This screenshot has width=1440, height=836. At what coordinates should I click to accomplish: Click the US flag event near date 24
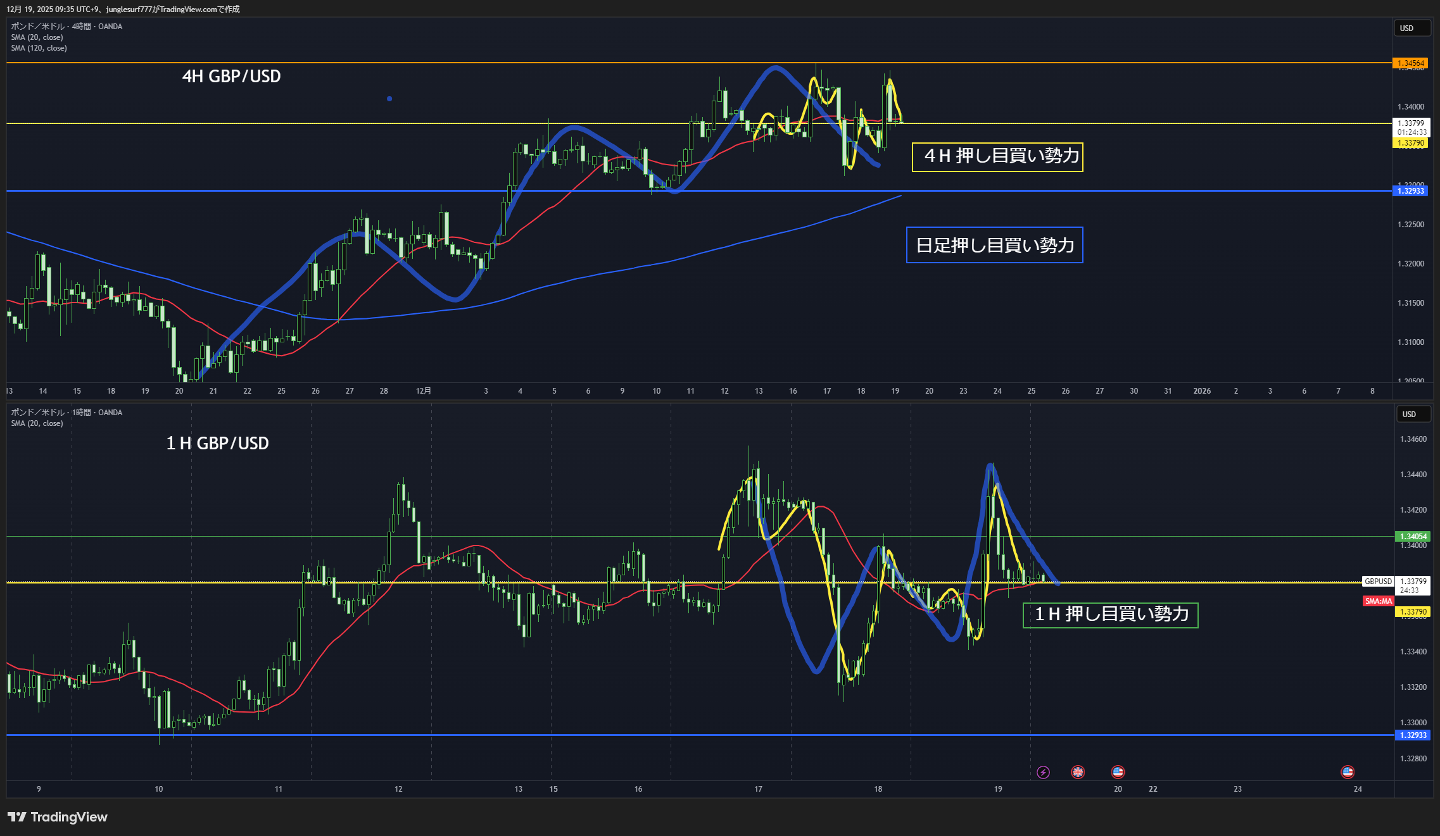pos(1348,772)
